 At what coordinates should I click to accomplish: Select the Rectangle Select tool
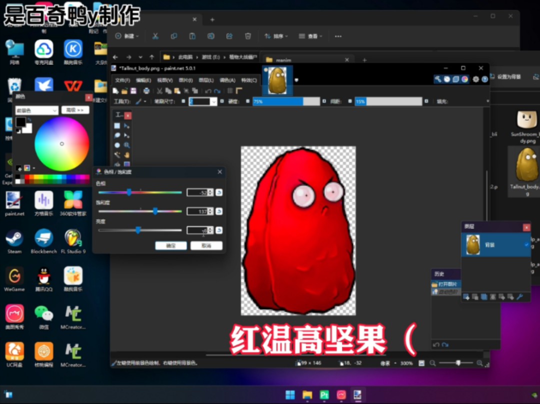click(117, 126)
